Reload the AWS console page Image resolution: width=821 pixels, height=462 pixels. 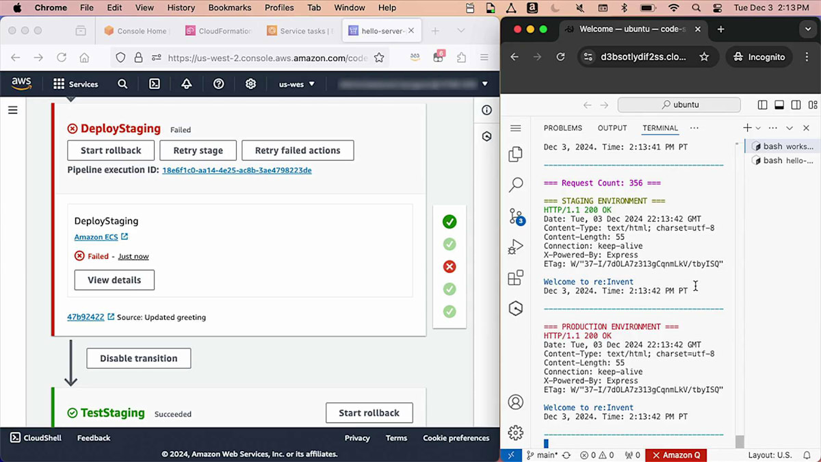tap(62, 57)
